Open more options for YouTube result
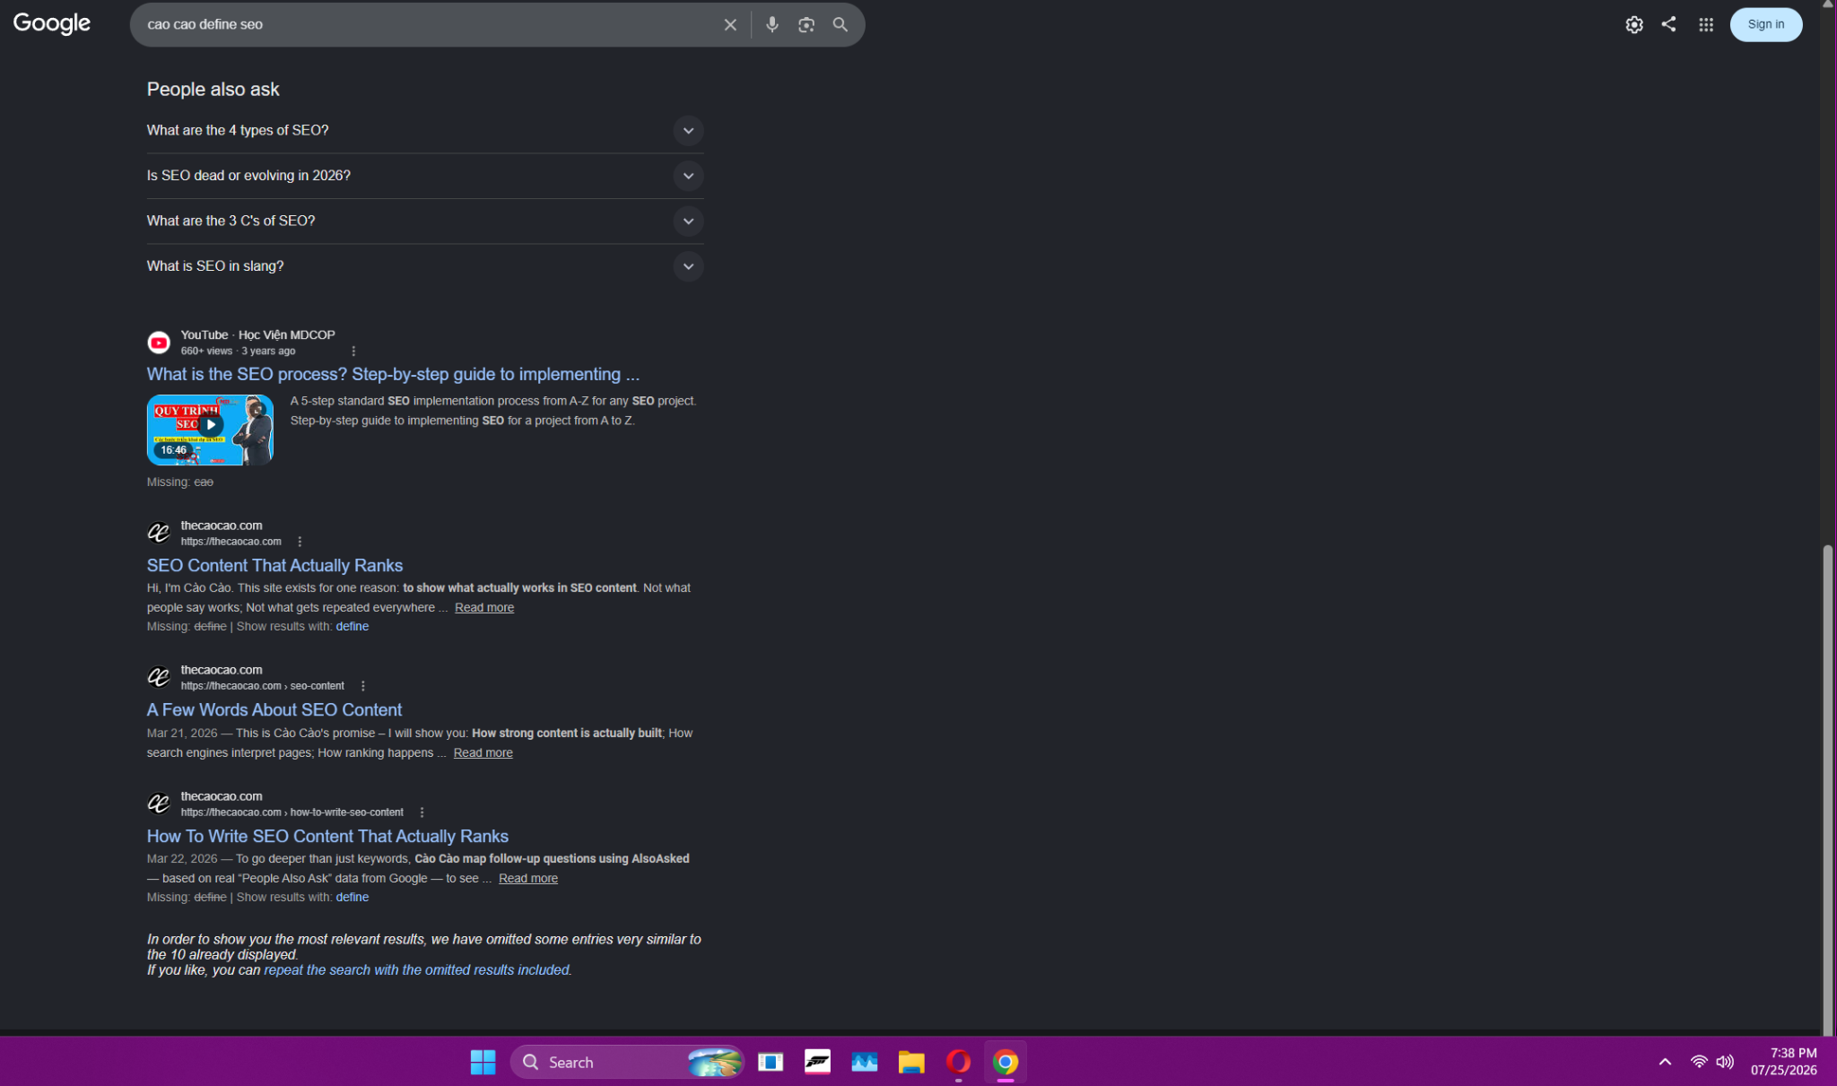 (353, 352)
